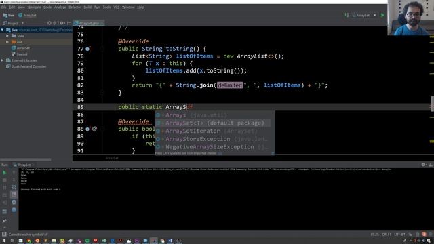Open the Tools menu

click(107, 7)
